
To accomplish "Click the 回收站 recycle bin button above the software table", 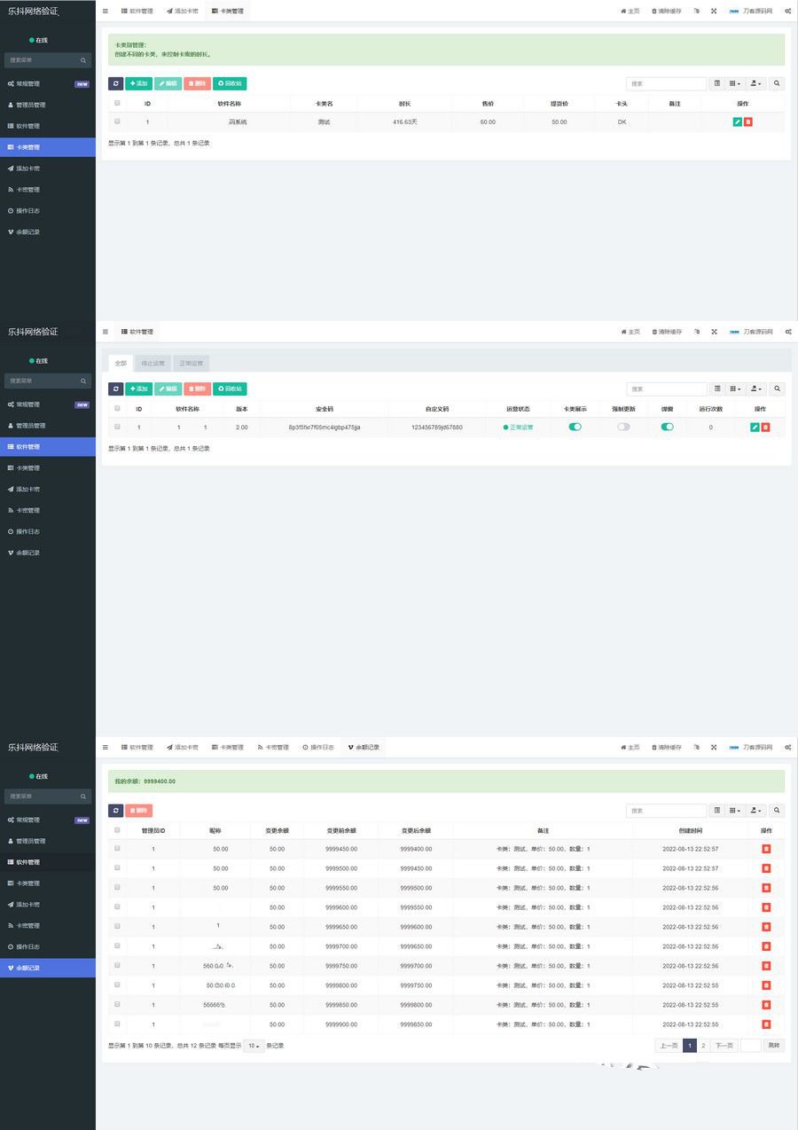I will (230, 389).
